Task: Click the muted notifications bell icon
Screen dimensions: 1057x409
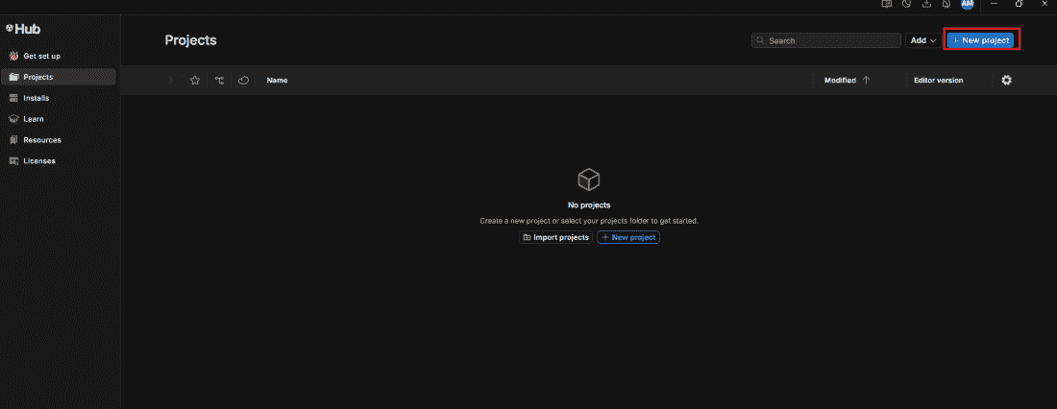Action: click(946, 4)
